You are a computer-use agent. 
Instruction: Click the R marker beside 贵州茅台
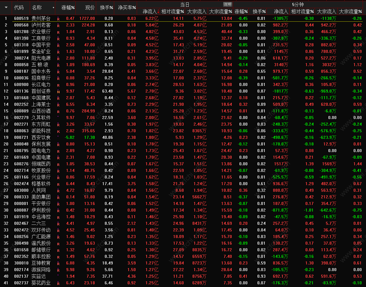click(x=58, y=19)
